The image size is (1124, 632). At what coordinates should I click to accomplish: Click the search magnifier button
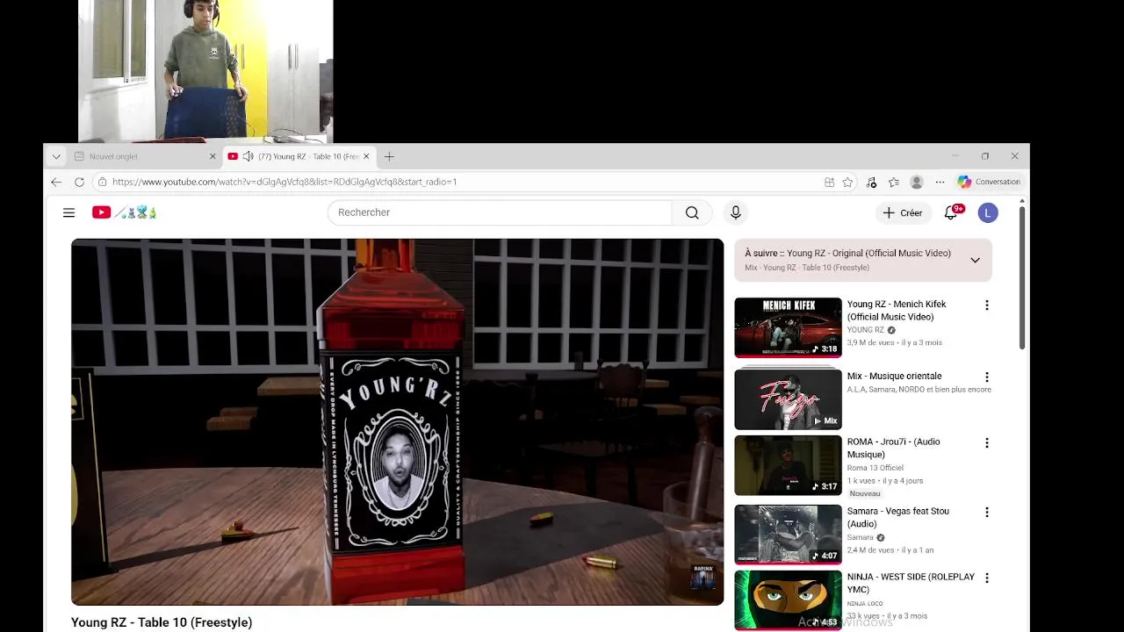[x=692, y=212]
